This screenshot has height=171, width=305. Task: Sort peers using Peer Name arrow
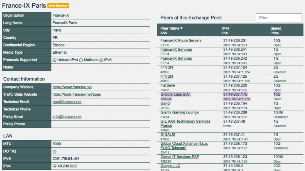click(x=181, y=28)
